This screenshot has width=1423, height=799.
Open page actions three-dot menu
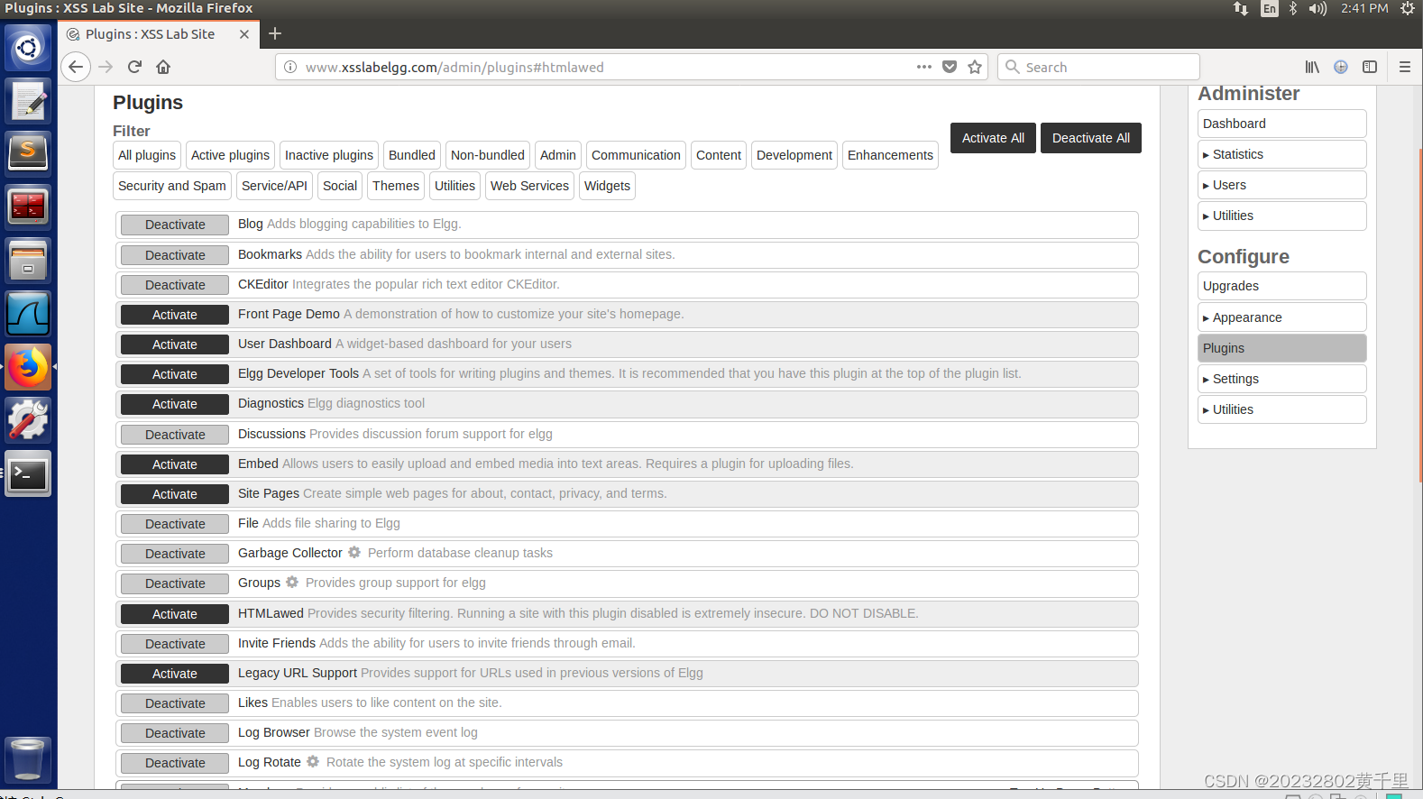pos(924,67)
